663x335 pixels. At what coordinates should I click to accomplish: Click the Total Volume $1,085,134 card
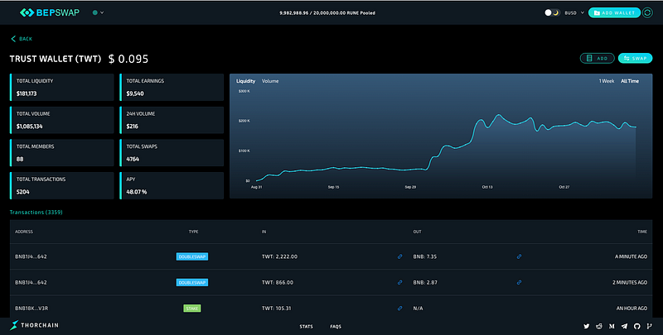[61, 120]
